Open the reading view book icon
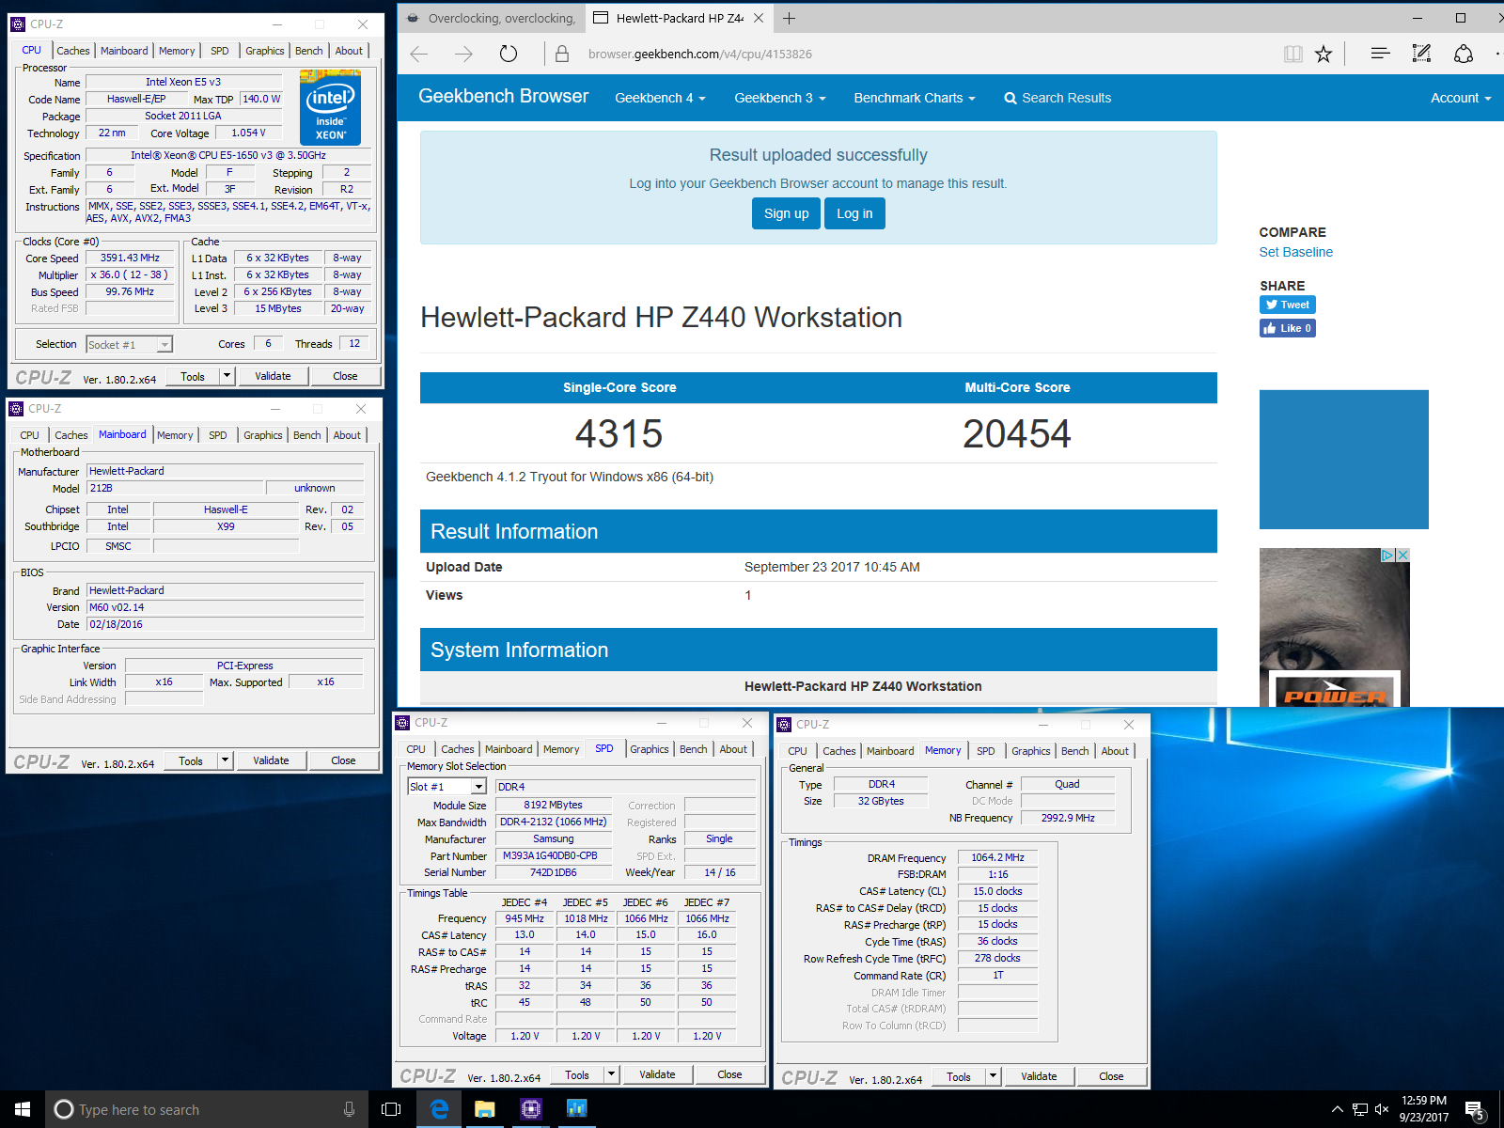The width and height of the screenshot is (1504, 1128). (1293, 54)
